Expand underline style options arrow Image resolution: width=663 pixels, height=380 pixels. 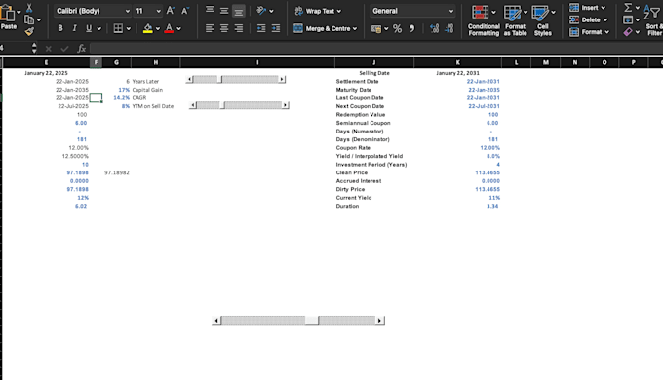[98, 28]
